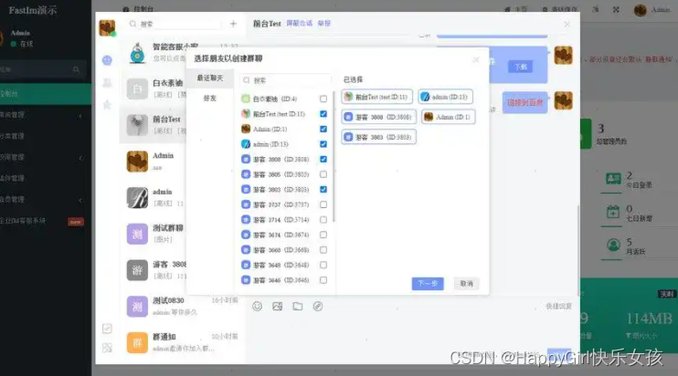678x376 pixels.
Task: Click the 下载 button on the file message
Action: pos(521,67)
